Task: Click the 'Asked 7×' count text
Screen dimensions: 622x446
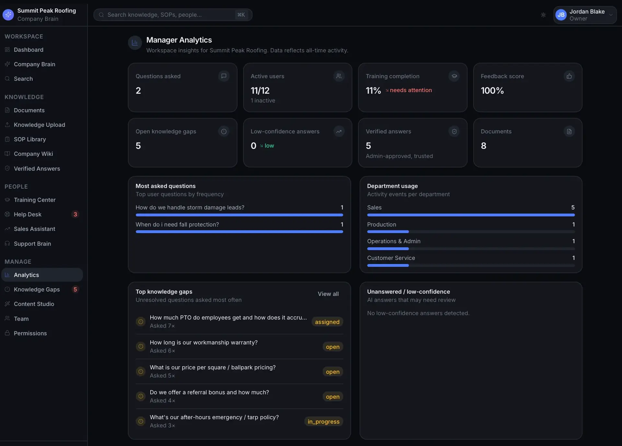Action: click(162, 326)
